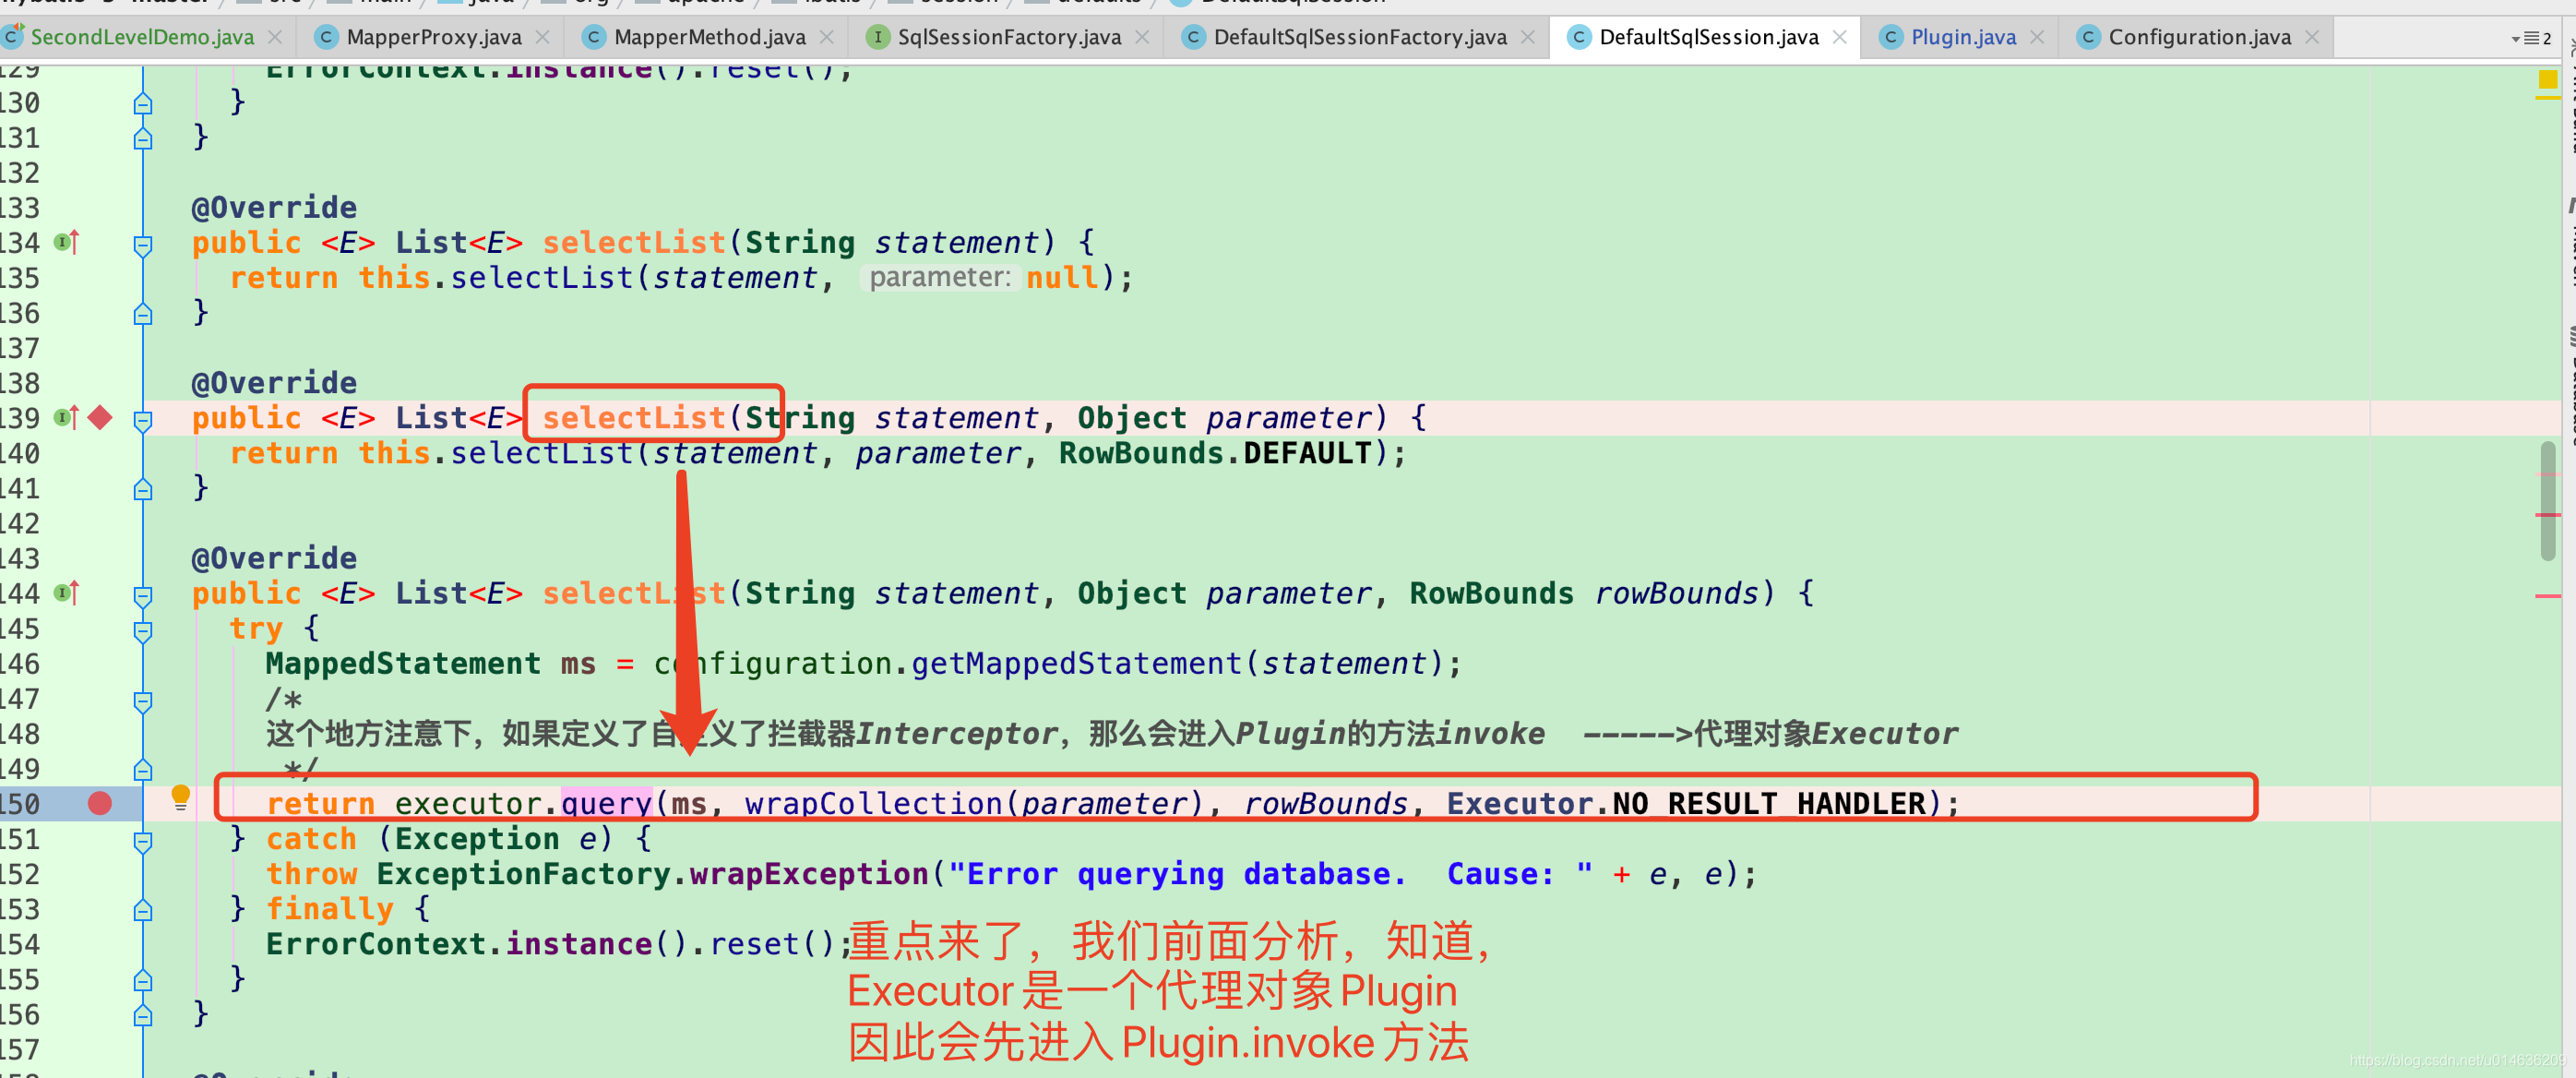Collapse the try block at line 145
The image size is (2576, 1078).
[143, 631]
